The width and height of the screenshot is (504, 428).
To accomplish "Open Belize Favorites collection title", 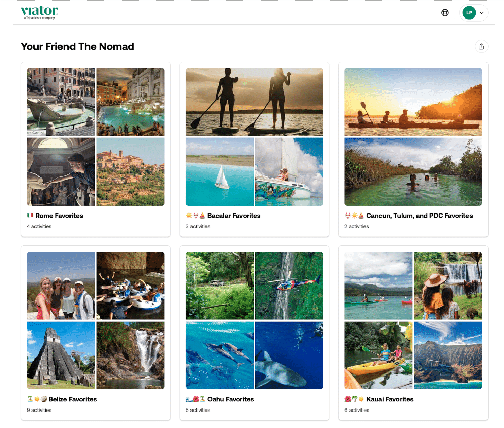I will [73, 399].
